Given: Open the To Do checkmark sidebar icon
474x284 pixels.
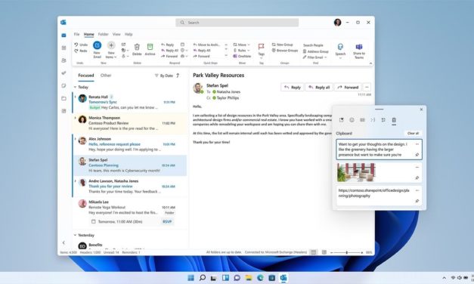Looking at the screenshot, I should click(x=64, y=73).
